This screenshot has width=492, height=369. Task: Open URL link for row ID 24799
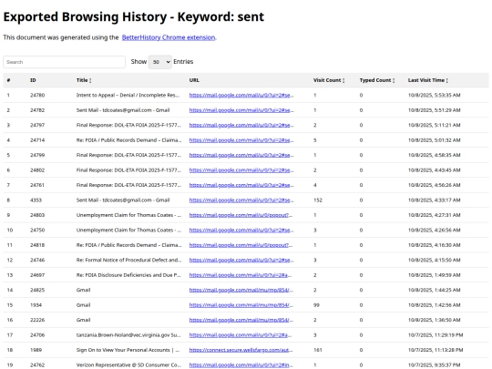click(241, 155)
